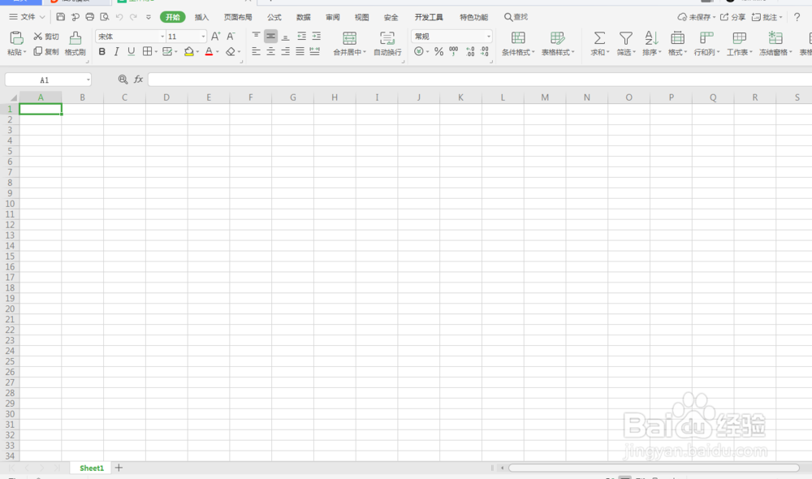This screenshot has height=479, width=812.
Task: Click the Cut (剪切) scissors button
Action: click(46, 37)
